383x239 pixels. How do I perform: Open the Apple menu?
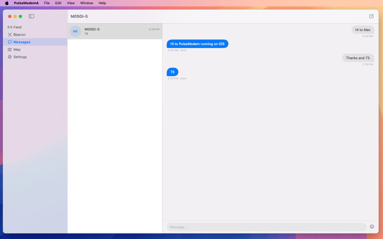coord(7,3)
